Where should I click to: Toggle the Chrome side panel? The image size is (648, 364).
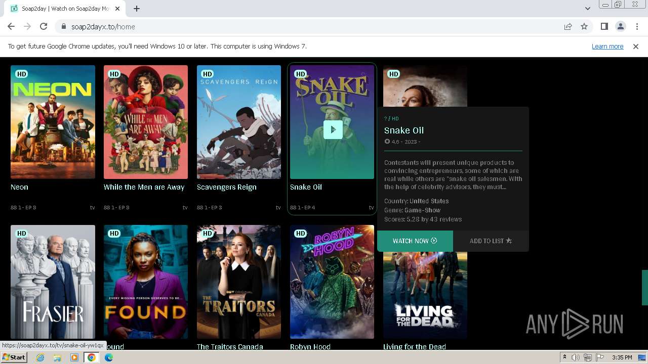604,26
